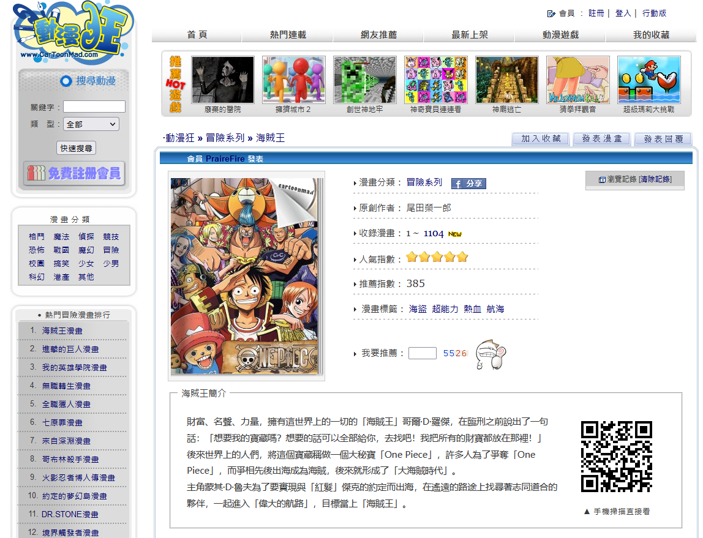Open the 神廟逃亡 game icon

(x=506, y=80)
